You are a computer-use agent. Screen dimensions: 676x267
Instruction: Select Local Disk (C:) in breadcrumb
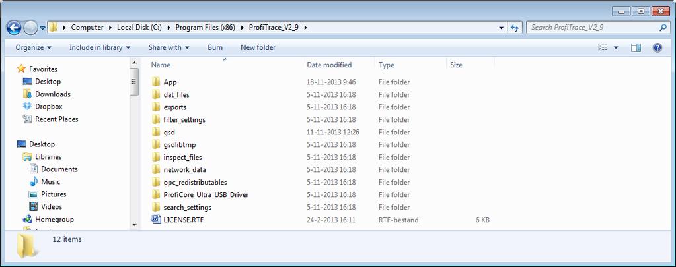tap(139, 28)
